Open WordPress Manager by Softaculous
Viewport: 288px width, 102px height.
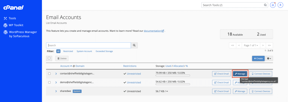(x=20, y=34)
